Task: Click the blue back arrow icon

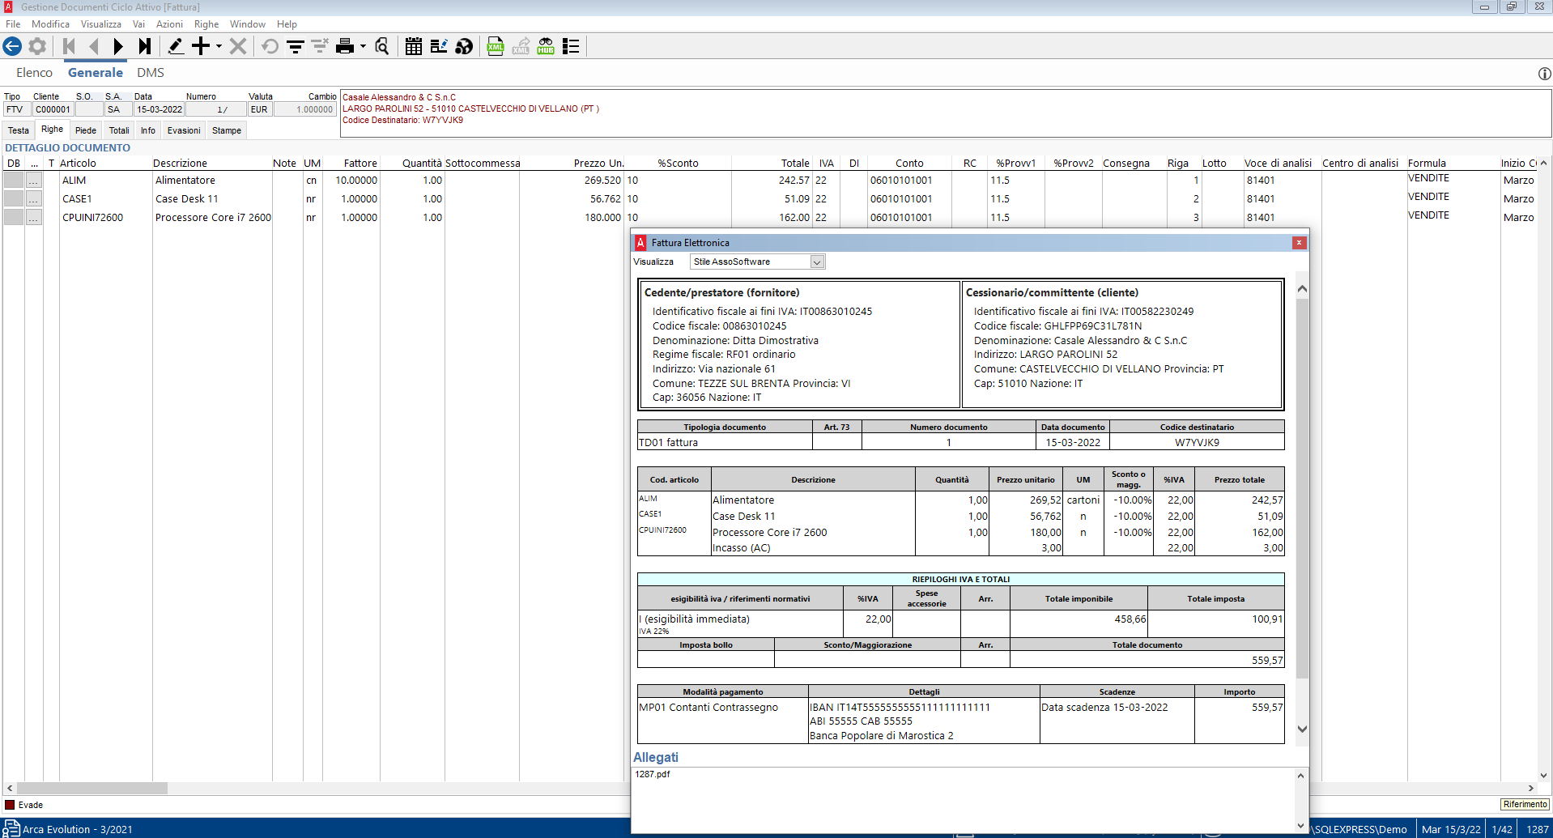Action: 12,46
